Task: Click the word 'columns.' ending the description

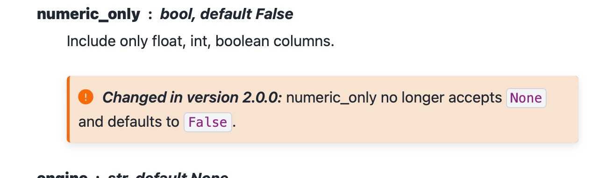Action: tap(304, 41)
